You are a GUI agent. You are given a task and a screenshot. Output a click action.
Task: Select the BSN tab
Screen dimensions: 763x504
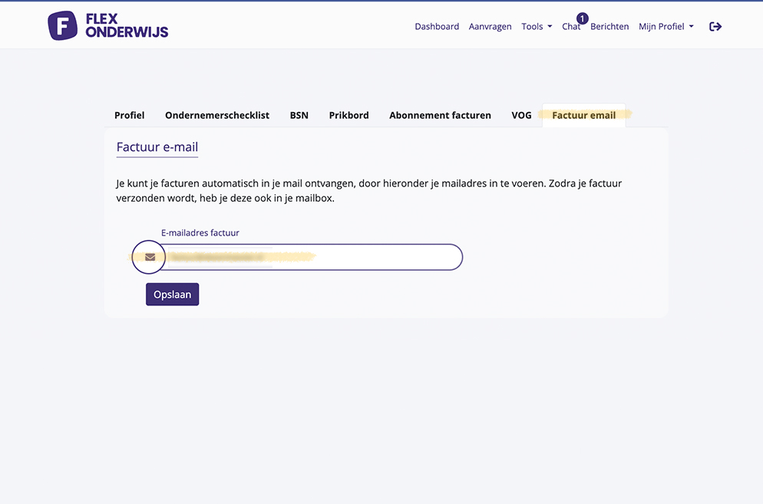pos(299,115)
